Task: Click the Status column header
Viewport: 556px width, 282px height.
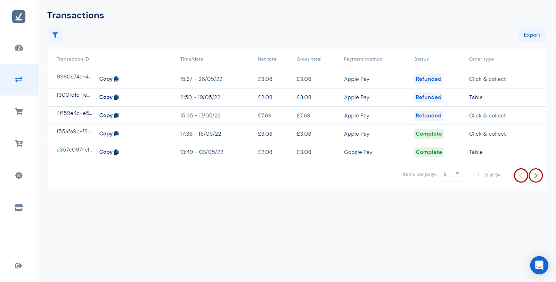Action: [421, 59]
